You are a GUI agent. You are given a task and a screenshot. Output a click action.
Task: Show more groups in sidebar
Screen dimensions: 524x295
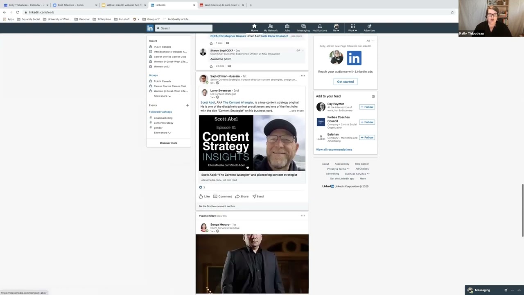click(x=162, y=96)
